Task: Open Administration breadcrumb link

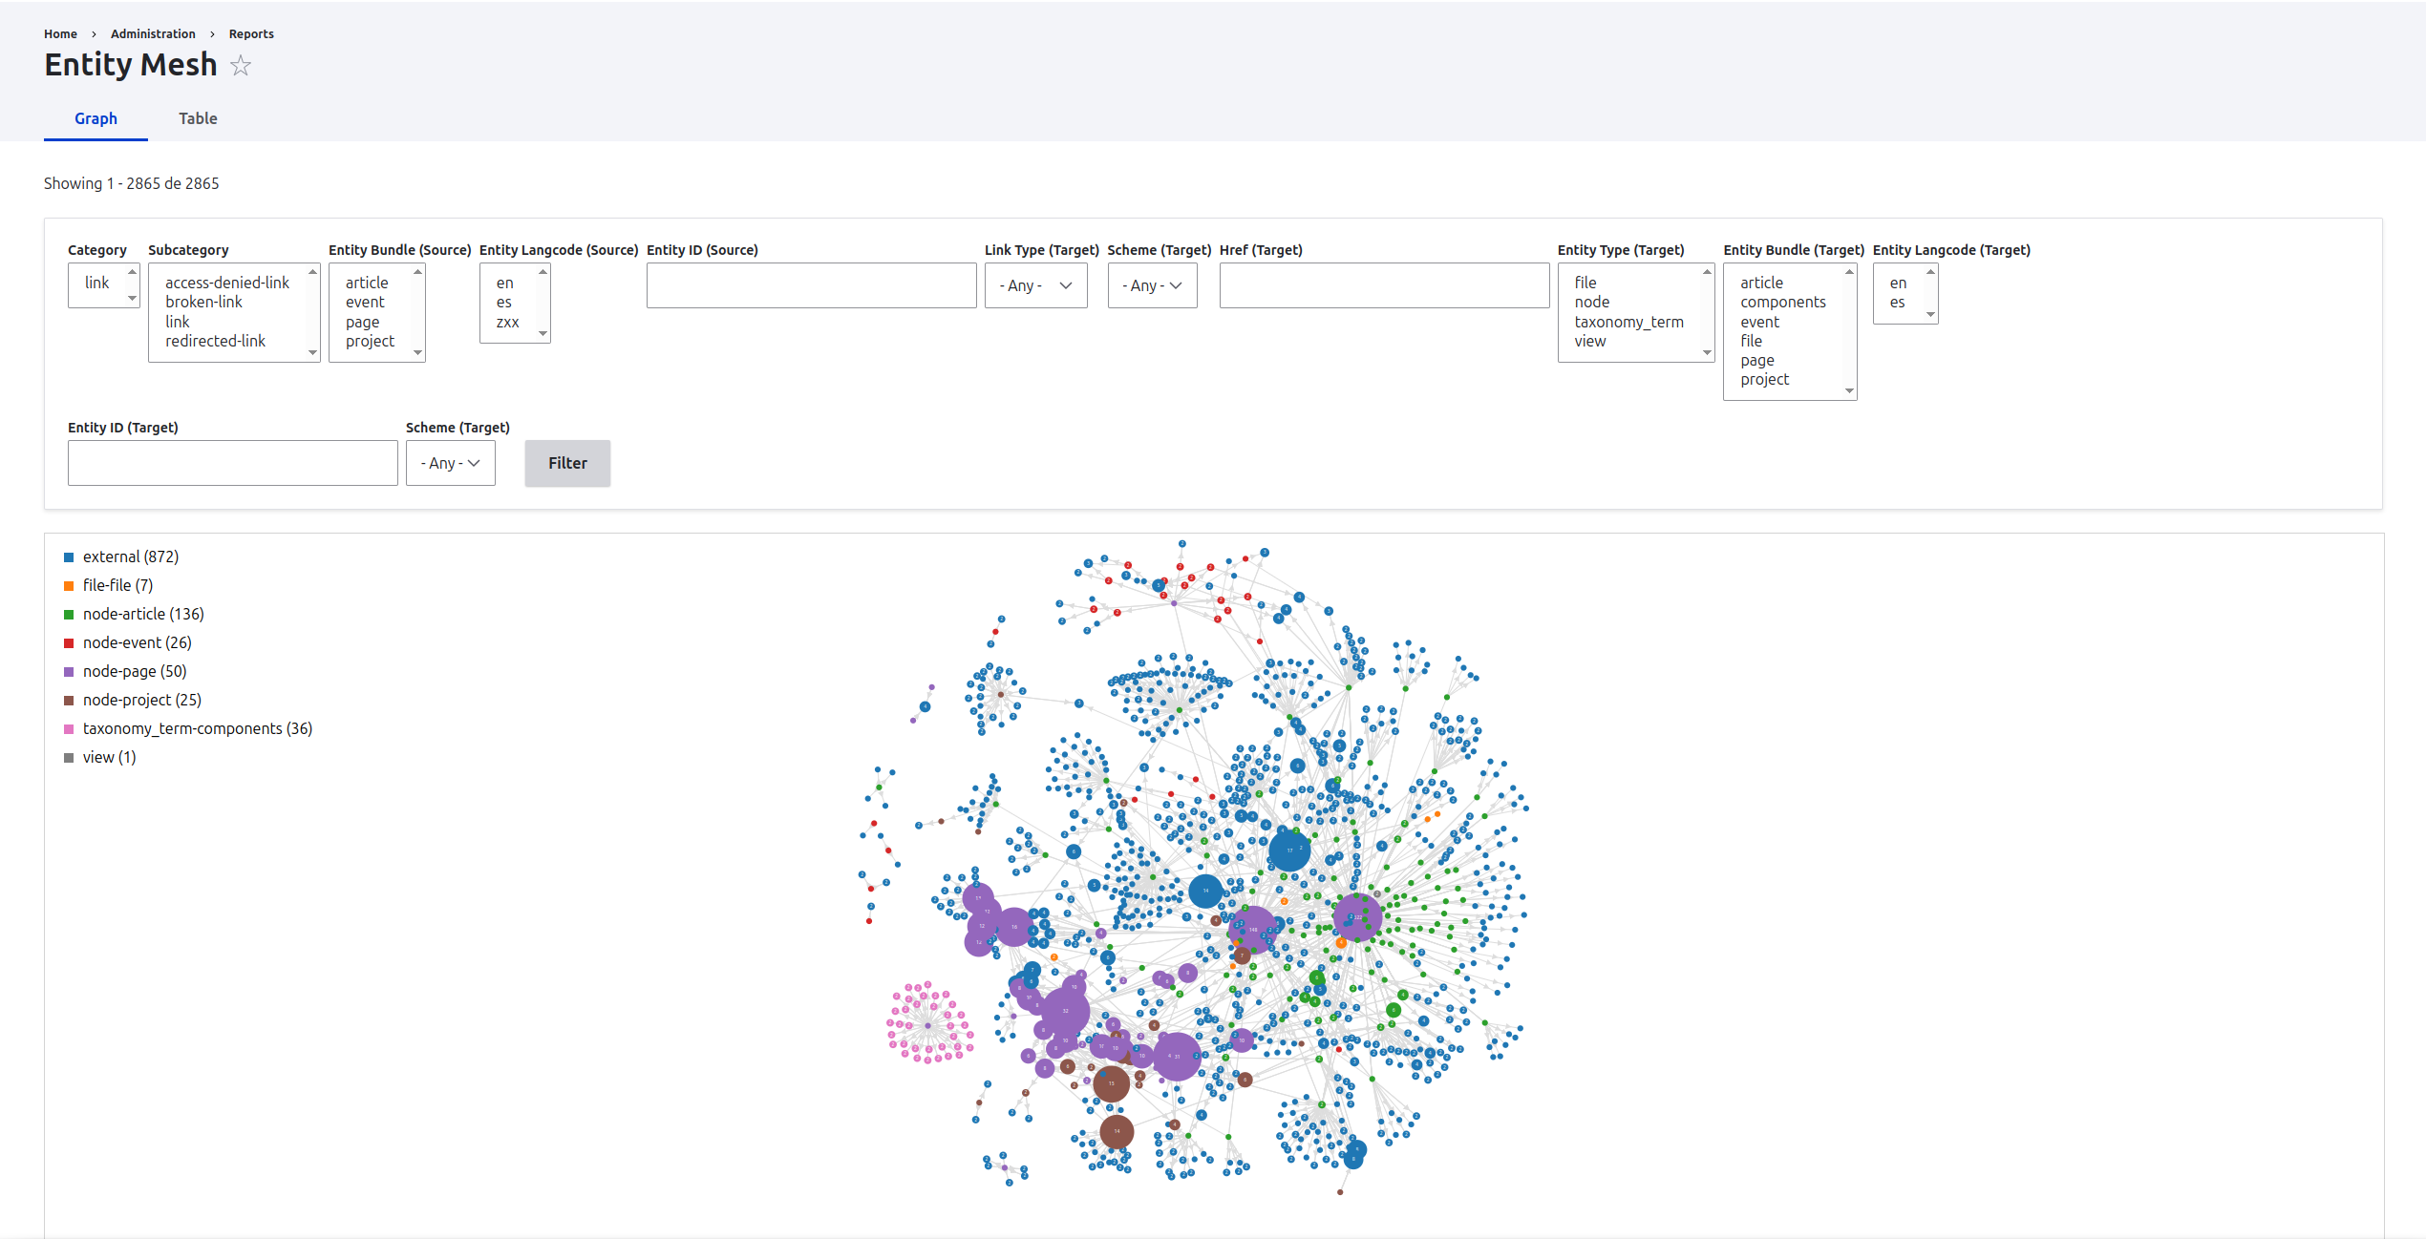Action: pos(153,33)
